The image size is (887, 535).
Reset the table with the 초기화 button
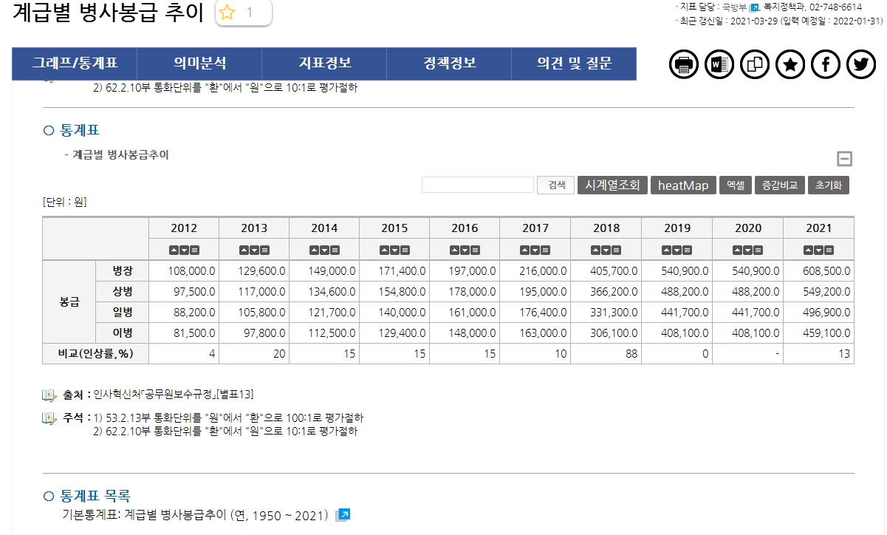(x=829, y=185)
